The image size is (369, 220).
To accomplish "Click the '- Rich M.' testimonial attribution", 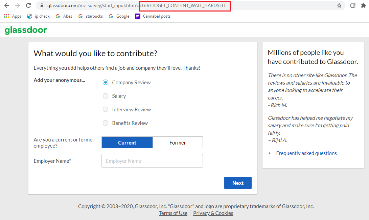I will coord(277,105).
